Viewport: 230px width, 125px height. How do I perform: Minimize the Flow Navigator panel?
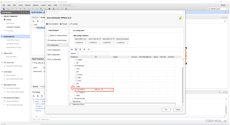[29, 12]
